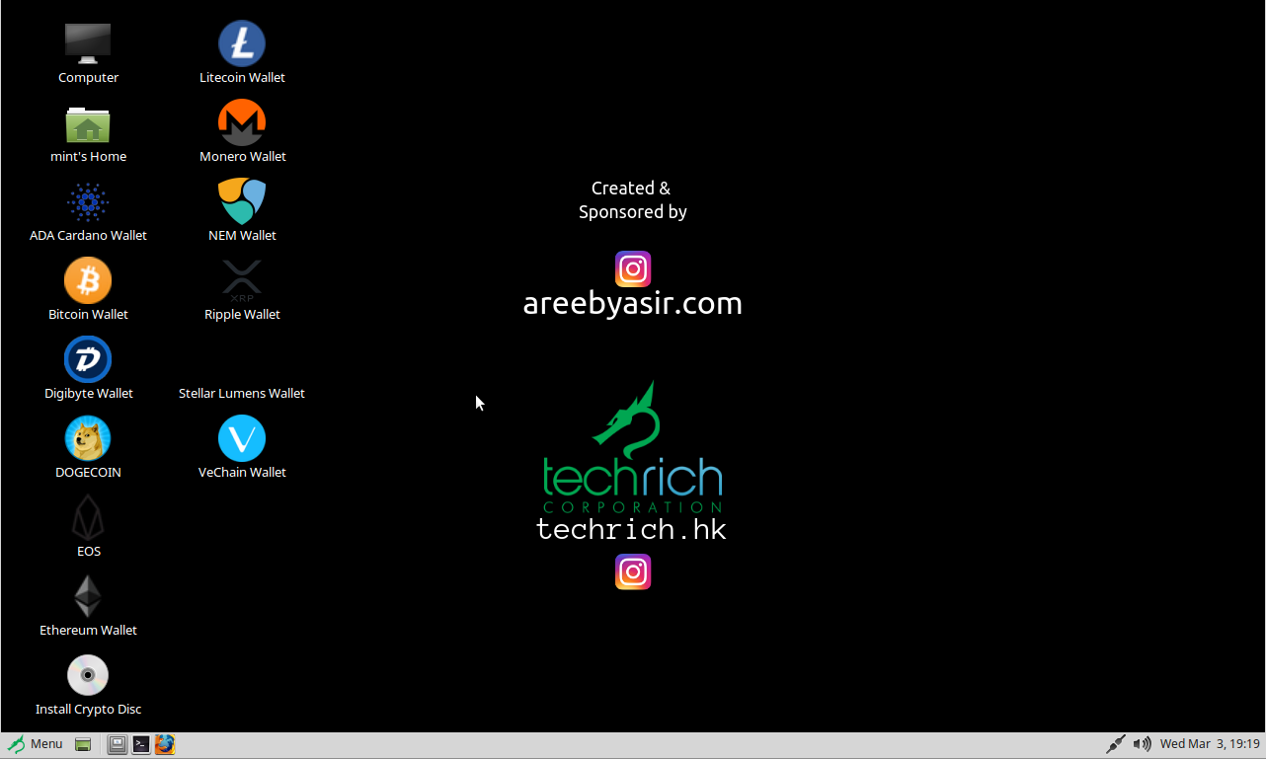Select the ADA Cardano Wallet icon
The image size is (1266, 759).
(x=88, y=202)
